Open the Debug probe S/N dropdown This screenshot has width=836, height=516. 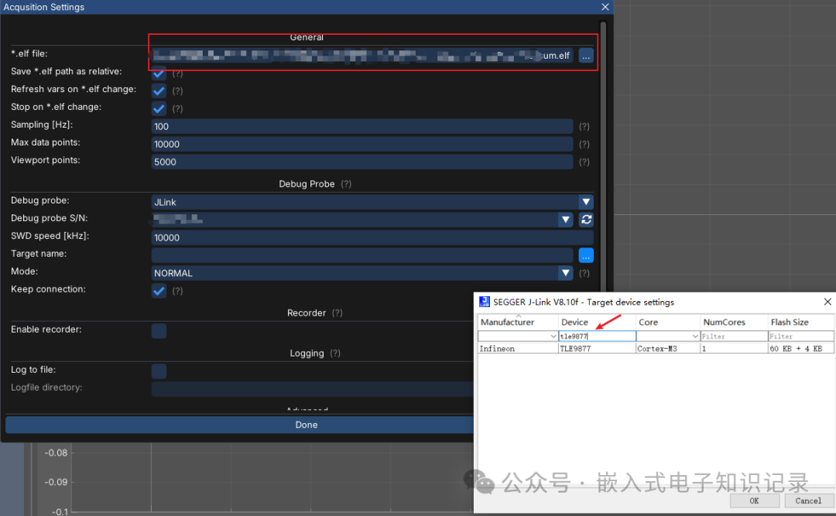[566, 220]
